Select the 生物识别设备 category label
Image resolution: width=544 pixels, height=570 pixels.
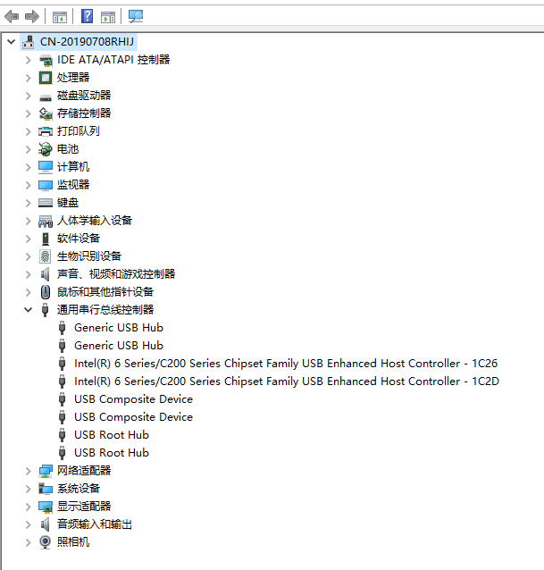pyautogui.click(x=89, y=256)
